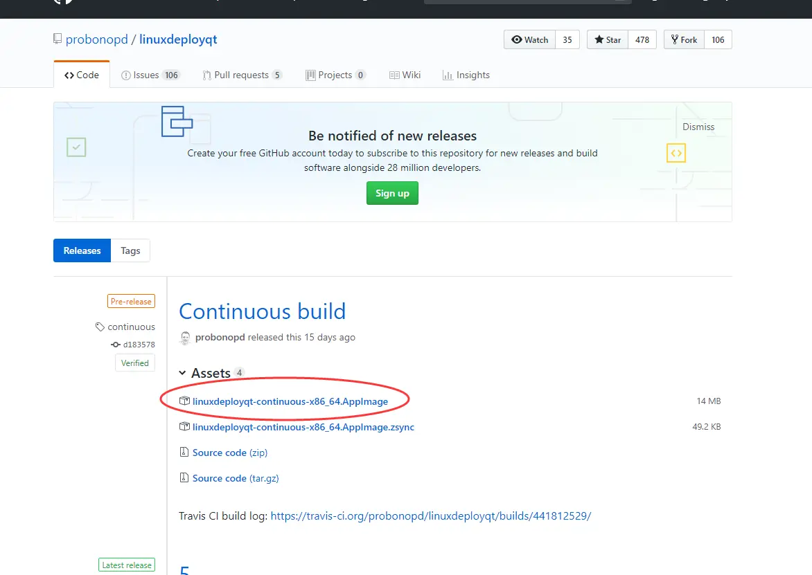Click the file icon for Source code (tar.gz)
The height and width of the screenshot is (575, 812).
[x=184, y=477]
